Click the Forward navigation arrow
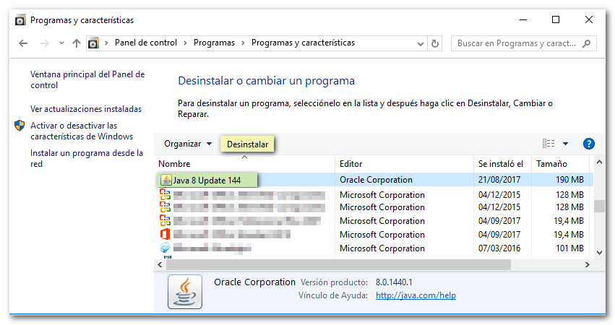This screenshot has width=615, height=325. 44,43
